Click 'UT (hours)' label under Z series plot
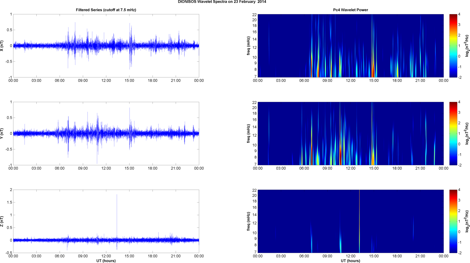The height and width of the screenshot is (263, 470). click(x=106, y=261)
